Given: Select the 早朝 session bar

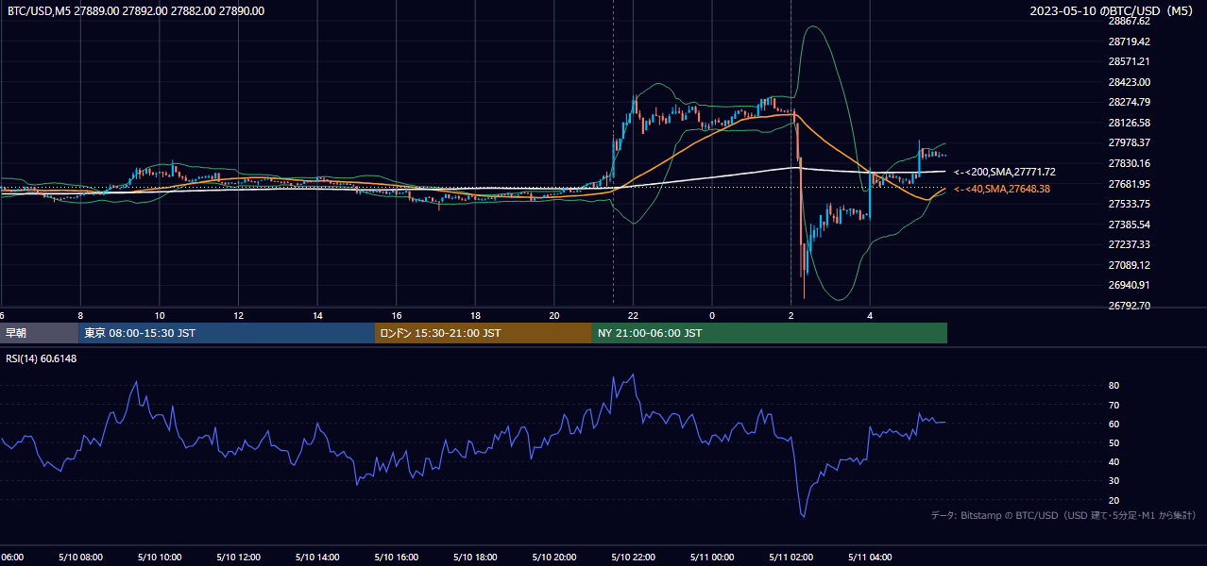Looking at the screenshot, I should coord(39,333).
